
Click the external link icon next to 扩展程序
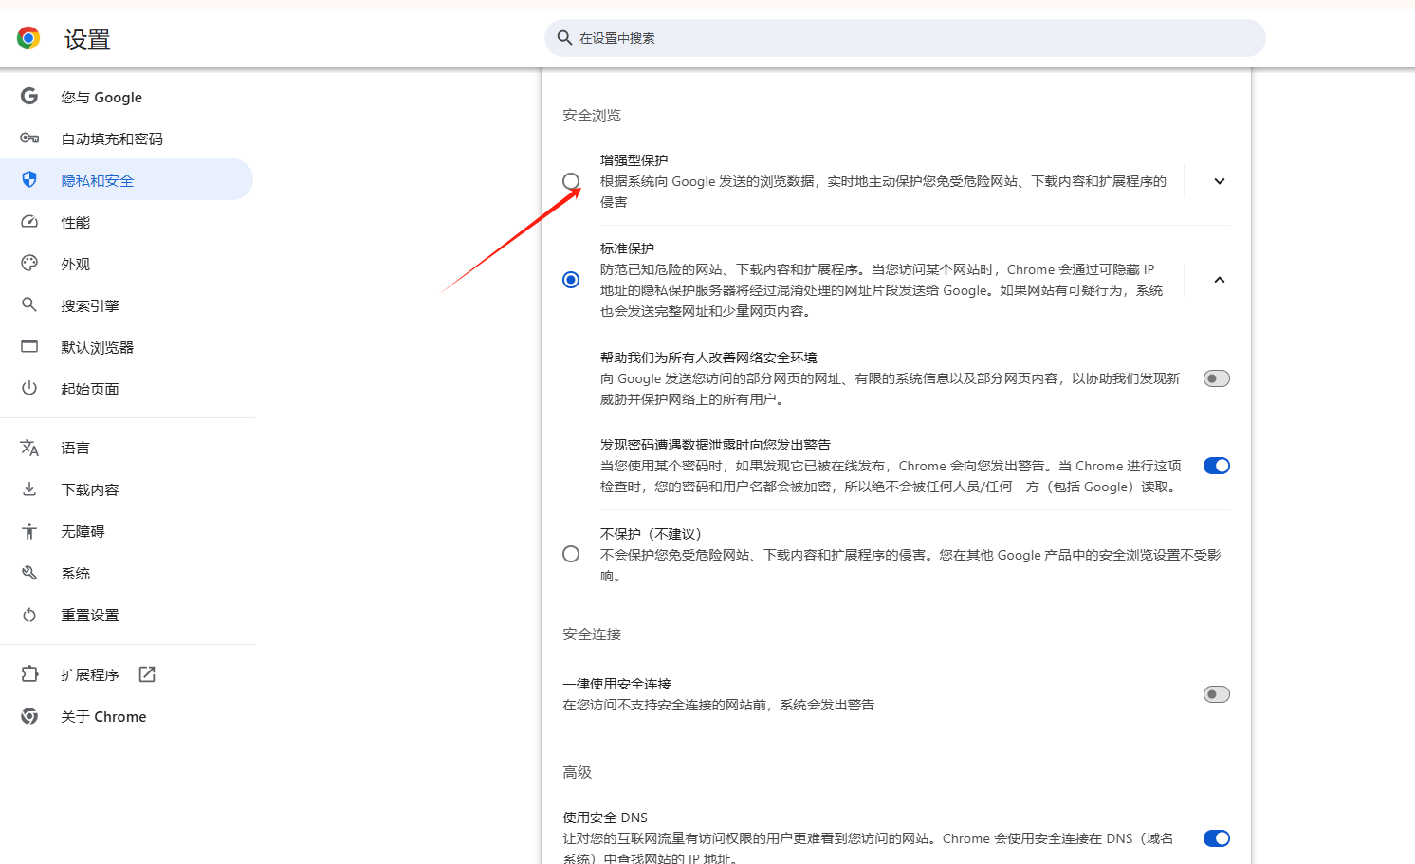(147, 674)
